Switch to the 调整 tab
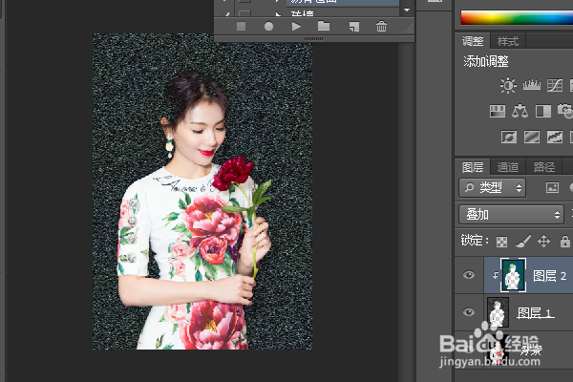Image resolution: width=573 pixels, height=382 pixels. 473,41
